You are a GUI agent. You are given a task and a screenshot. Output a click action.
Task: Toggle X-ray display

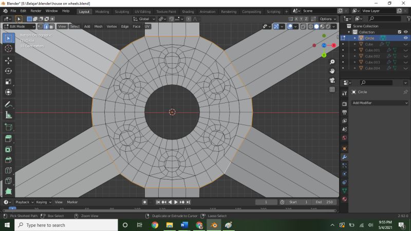[303, 27]
